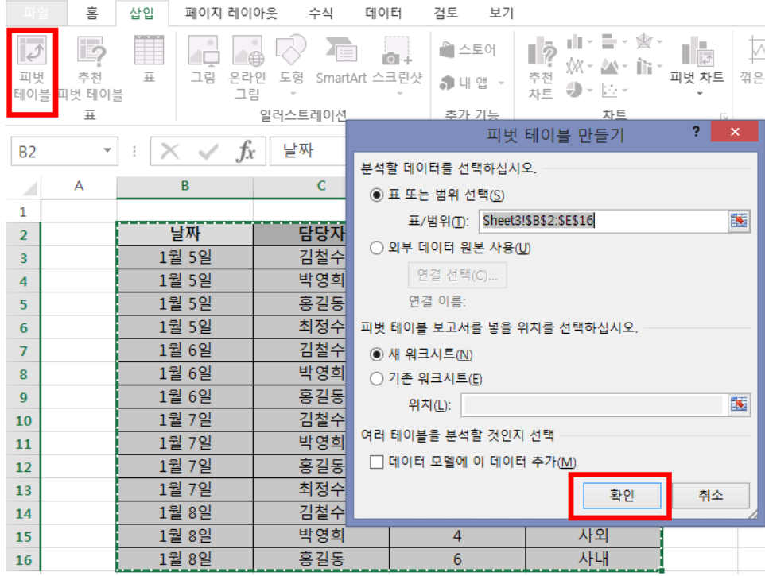Select 기존 워크시트 radio option
The height and width of the screenshot is (576, 765).
pyautogui.click(x=376, y=379)
